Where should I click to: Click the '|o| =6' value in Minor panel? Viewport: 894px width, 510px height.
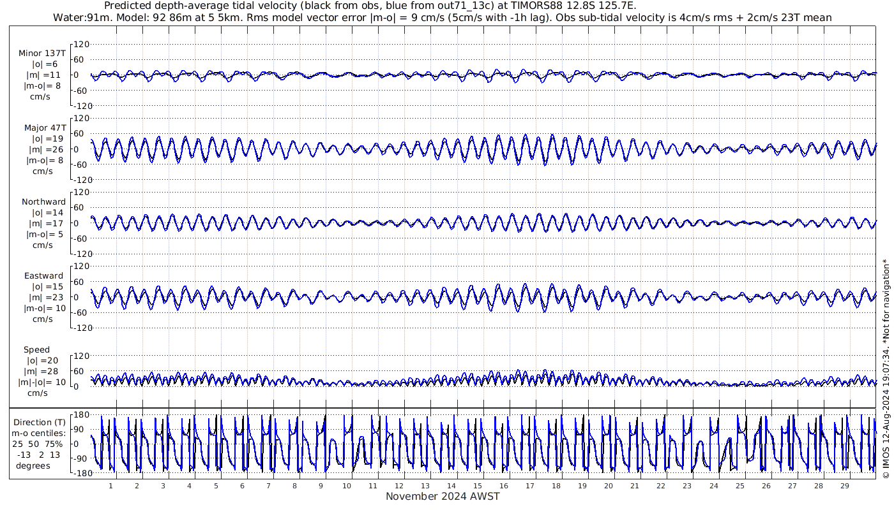[x=45, y=64]
